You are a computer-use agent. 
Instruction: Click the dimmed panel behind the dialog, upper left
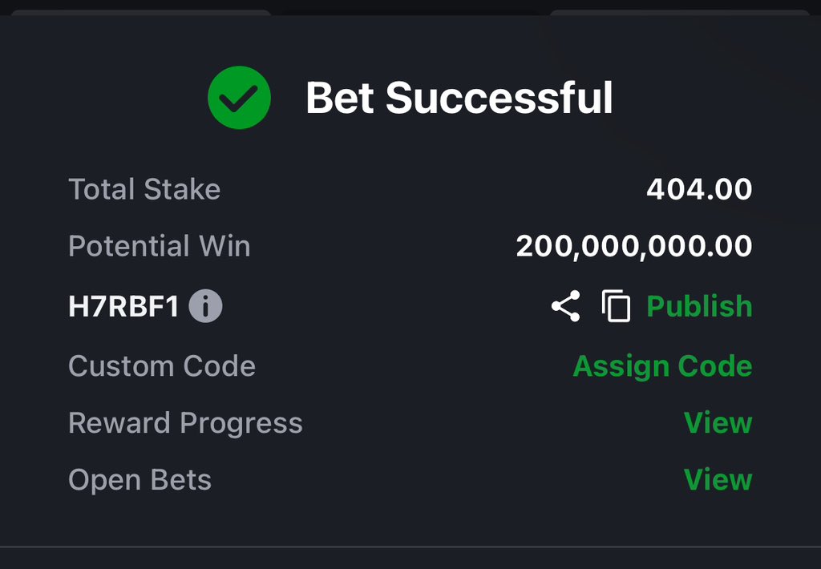point(140,12)
